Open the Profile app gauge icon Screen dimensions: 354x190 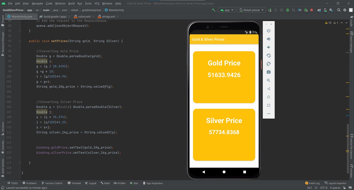tap(300, 10)
